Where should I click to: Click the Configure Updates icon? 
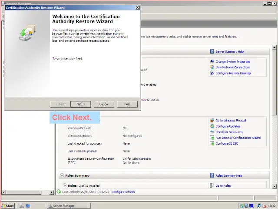tap(212, 126)
